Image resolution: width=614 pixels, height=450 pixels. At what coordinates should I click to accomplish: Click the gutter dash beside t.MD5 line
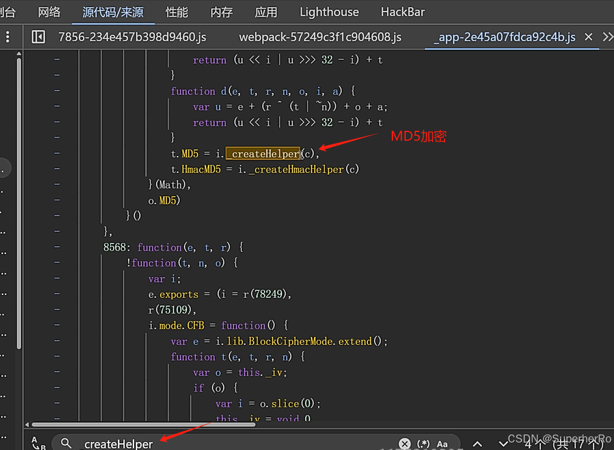pos(57,153)
